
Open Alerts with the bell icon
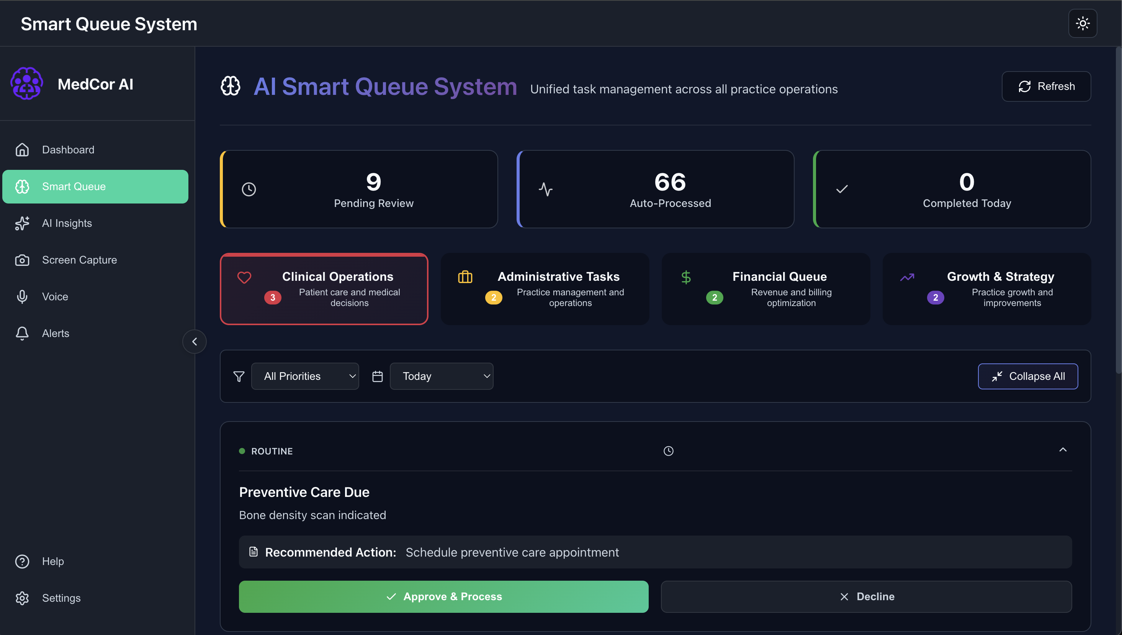point(22,333)
